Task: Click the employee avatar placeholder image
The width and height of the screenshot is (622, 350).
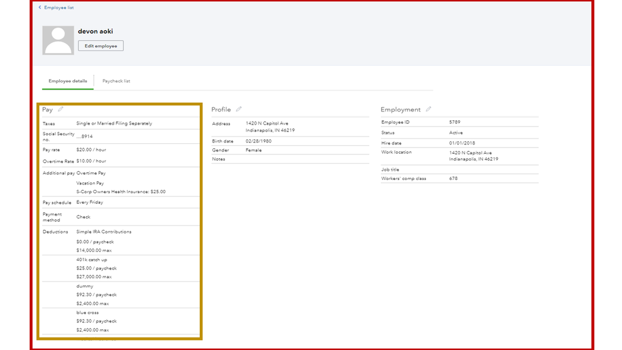Action: [58, 40]
